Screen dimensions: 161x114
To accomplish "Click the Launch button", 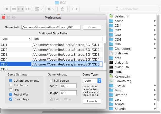I will tap(92, 101).
